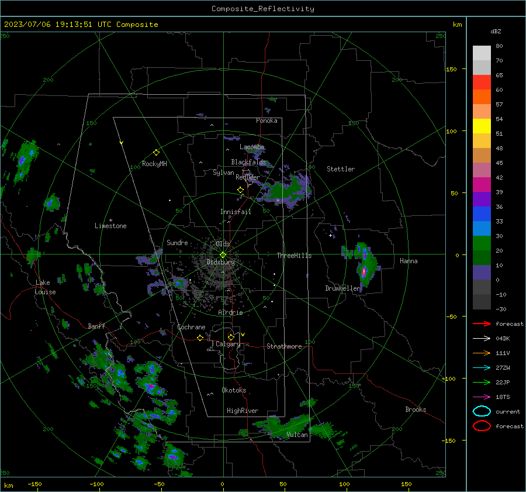Click the Innisfail label
This screenshot has width=526, height=492.
click(236, 212)
